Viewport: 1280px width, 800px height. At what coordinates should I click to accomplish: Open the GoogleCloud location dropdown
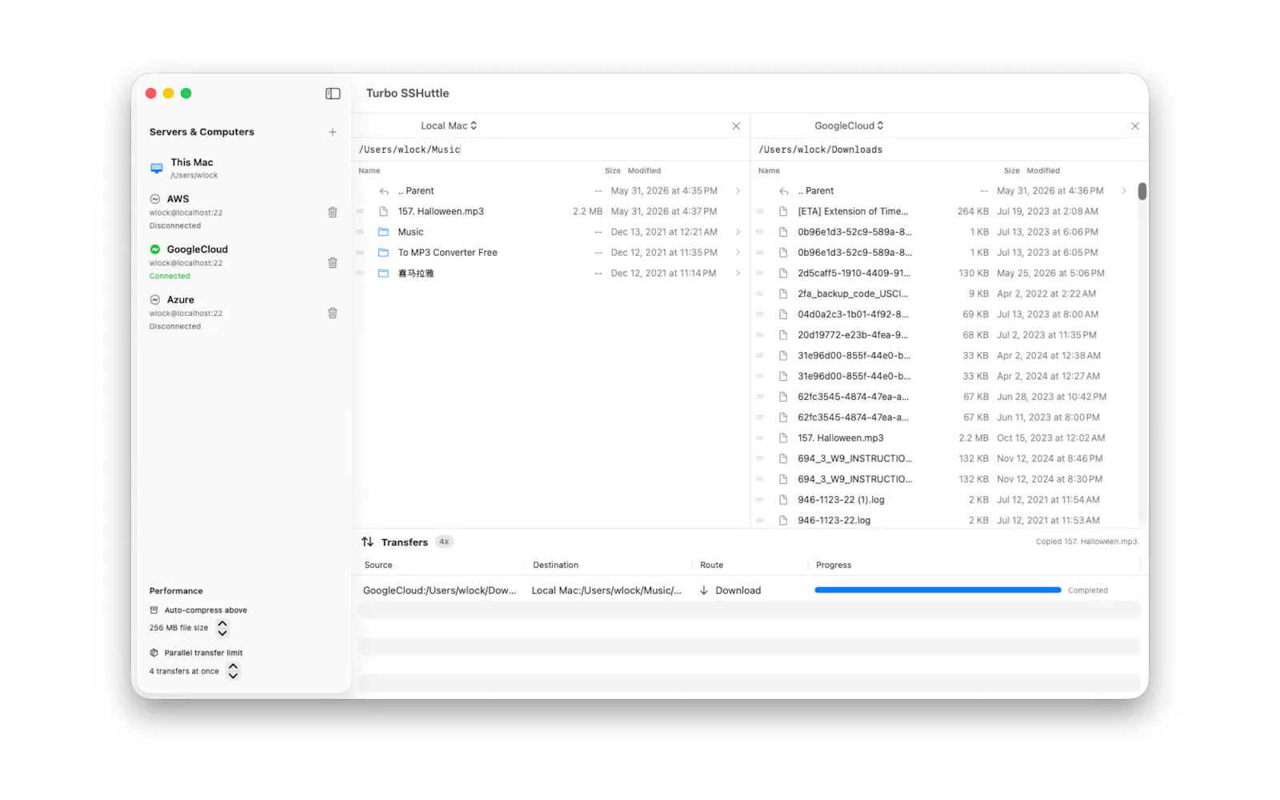pos(849,126)
